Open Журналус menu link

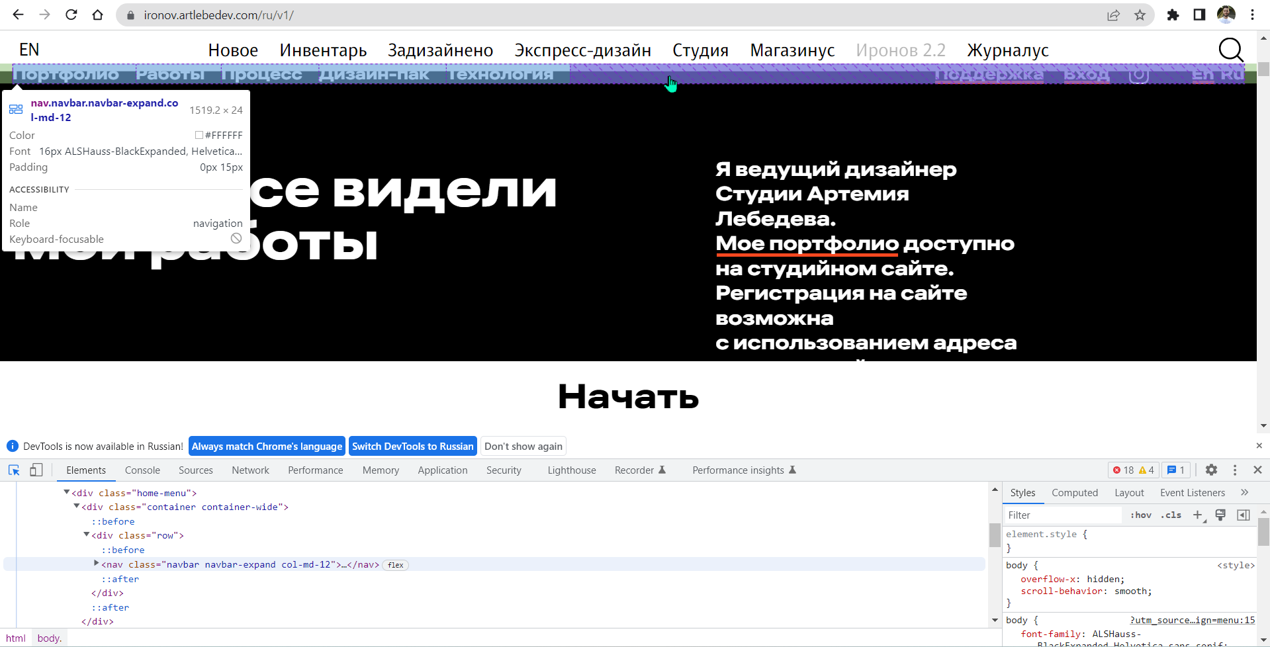(1008, 50)
